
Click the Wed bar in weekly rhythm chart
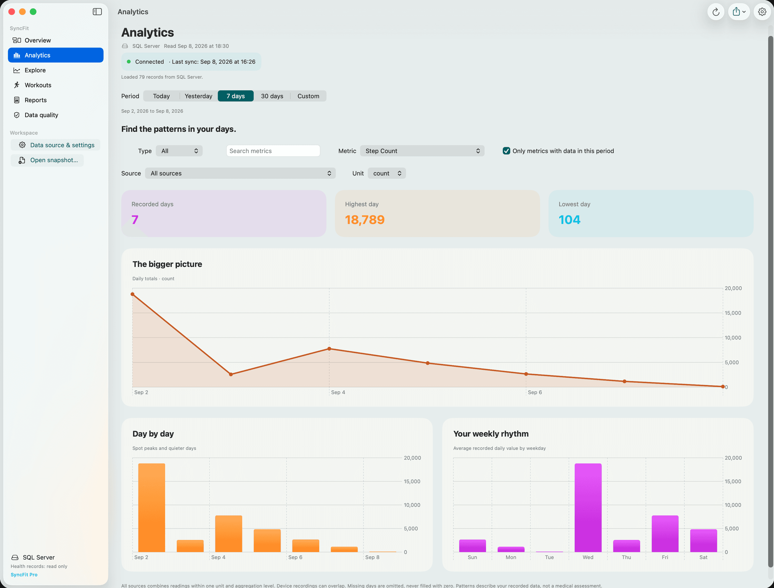588,508
